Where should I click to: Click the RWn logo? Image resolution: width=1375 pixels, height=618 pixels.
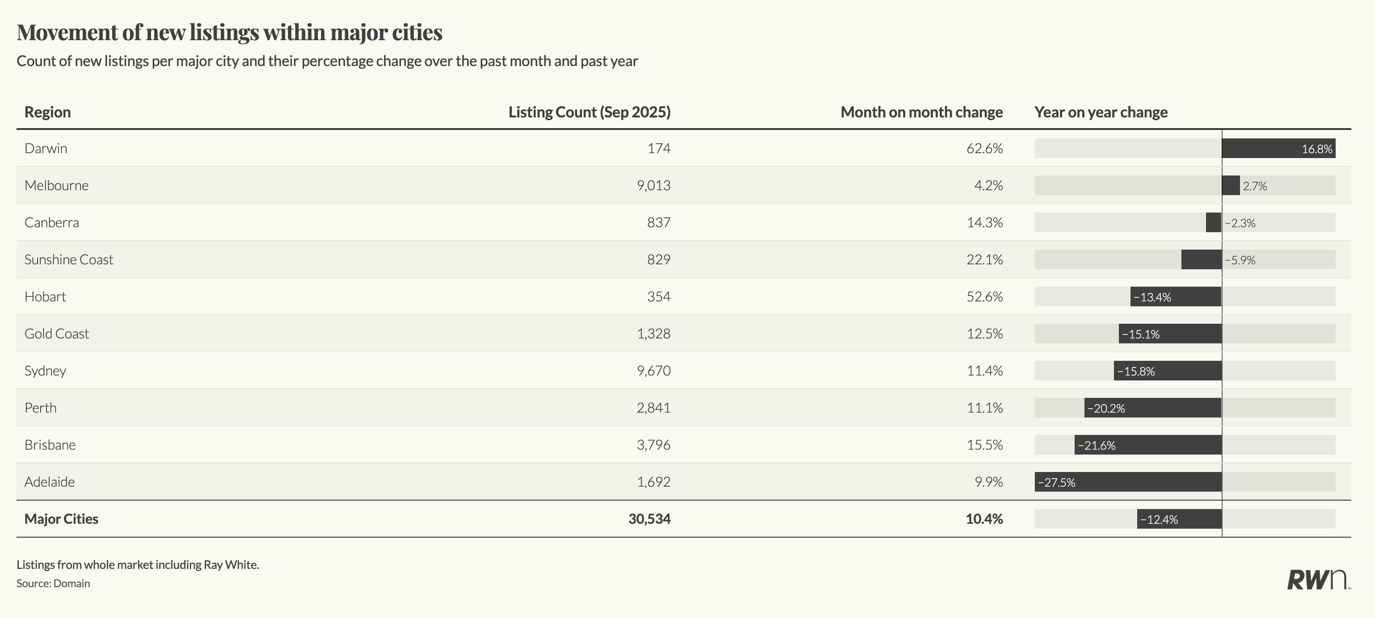[x=1317, y=580]
